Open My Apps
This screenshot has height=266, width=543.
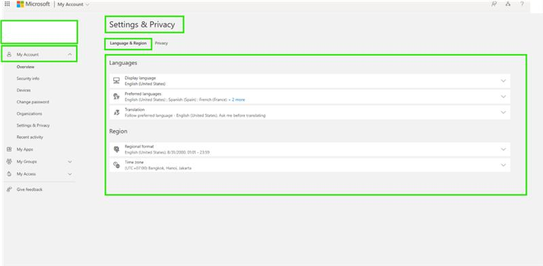pyautogui.click(x=25, y=150)
